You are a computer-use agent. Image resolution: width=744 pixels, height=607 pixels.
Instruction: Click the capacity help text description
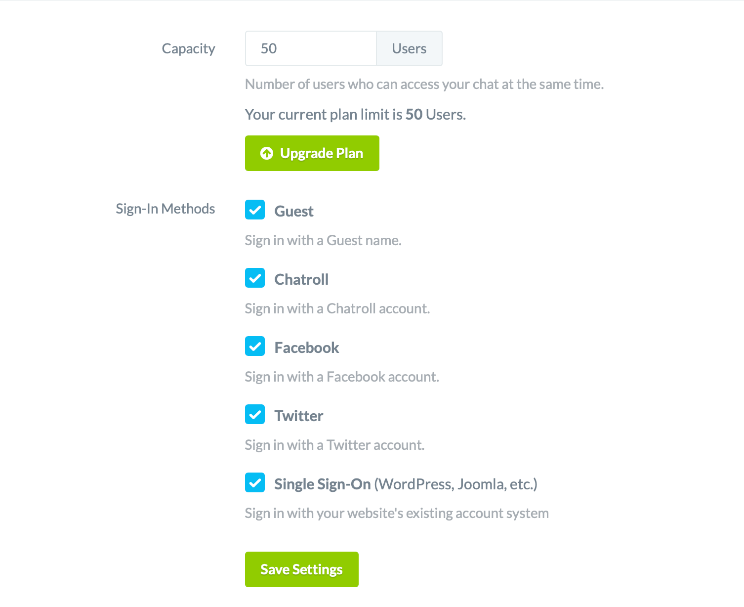coord(424,84)
